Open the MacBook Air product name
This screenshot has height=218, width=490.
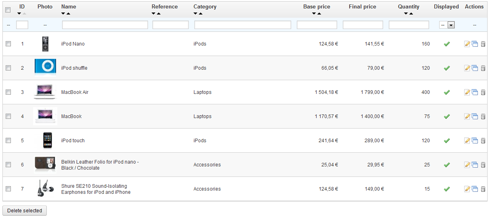tap(75, 92)
